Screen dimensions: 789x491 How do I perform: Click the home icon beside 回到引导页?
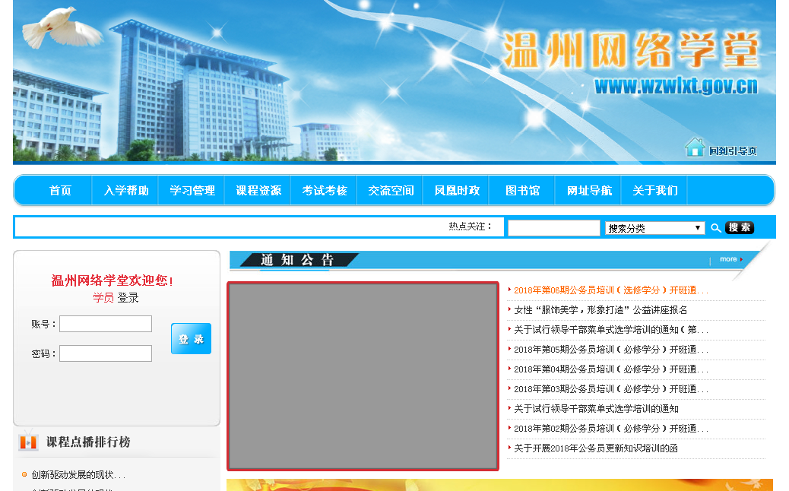[695, 147]
